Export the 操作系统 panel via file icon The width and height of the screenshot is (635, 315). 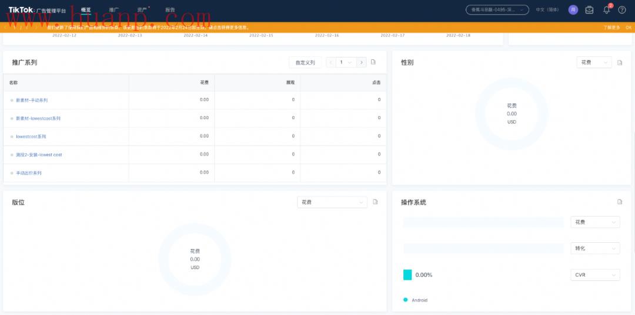620,202
